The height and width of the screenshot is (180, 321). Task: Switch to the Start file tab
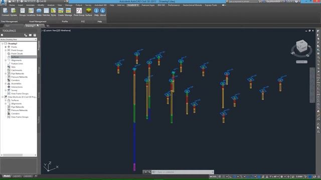(8, 25)
